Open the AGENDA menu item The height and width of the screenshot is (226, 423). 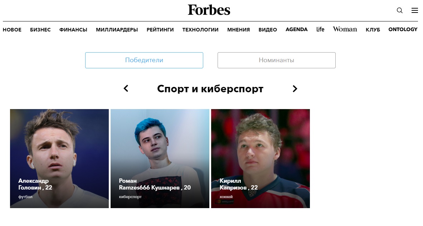[x=296, y=29]
